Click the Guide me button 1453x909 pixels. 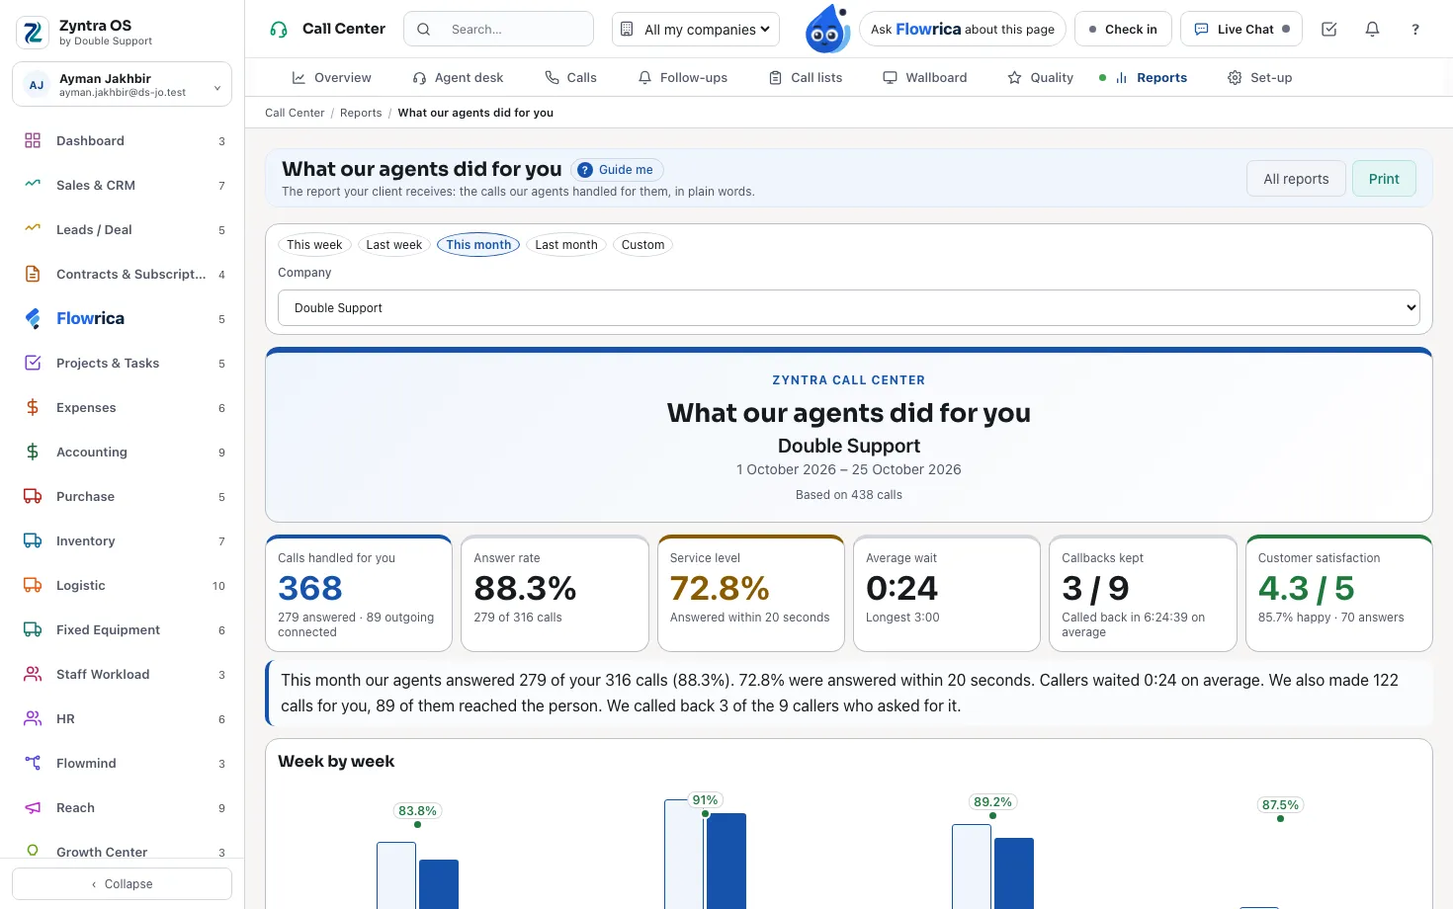616,170
